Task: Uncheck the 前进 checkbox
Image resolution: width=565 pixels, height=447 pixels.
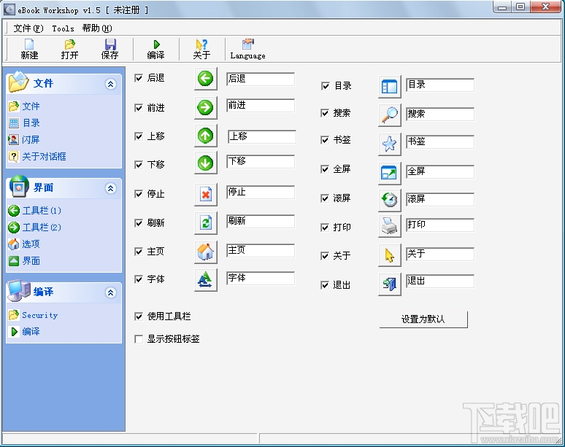Action: coord(139,108)
